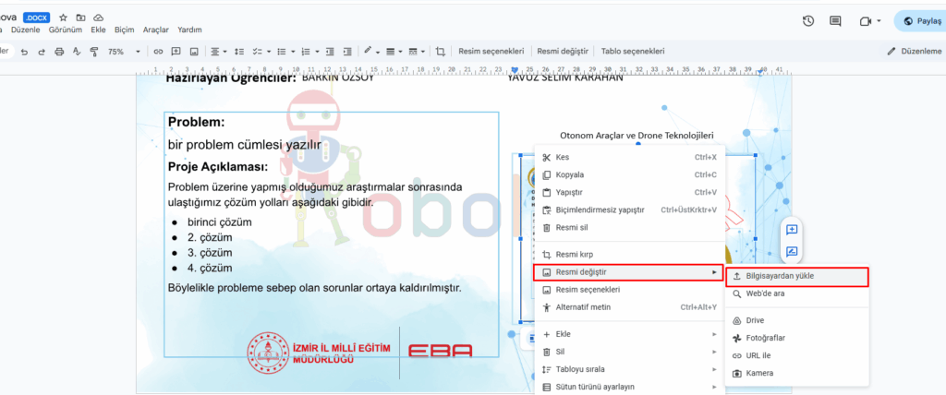Viewport: 946px width, 395px height.
Task: Expand the numbered list options arrow
Action: coord(317,52)
